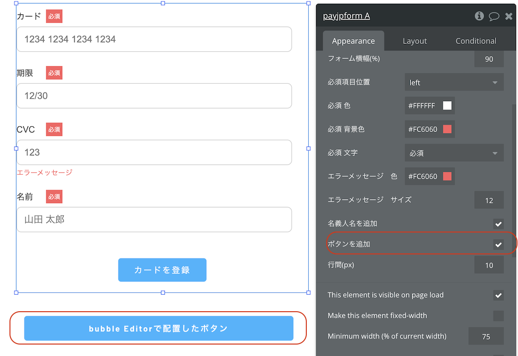Viewport: 518px width, 356px height.
Task: Edit the Minimum width value 75
Action: (486, 336)
